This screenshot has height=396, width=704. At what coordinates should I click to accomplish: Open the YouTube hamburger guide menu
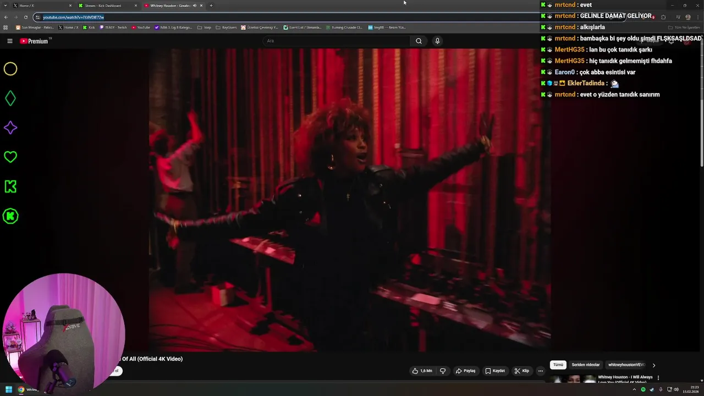(x=9, y=41)
